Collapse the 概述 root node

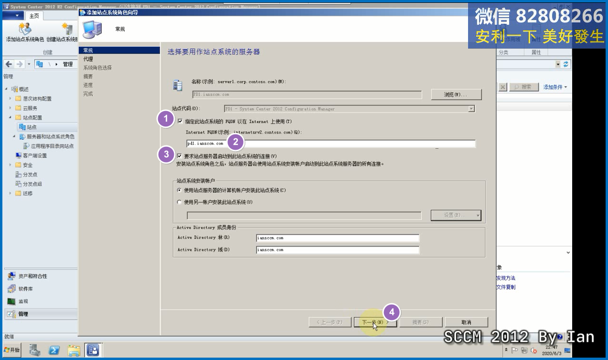click(x=6, y=89)
